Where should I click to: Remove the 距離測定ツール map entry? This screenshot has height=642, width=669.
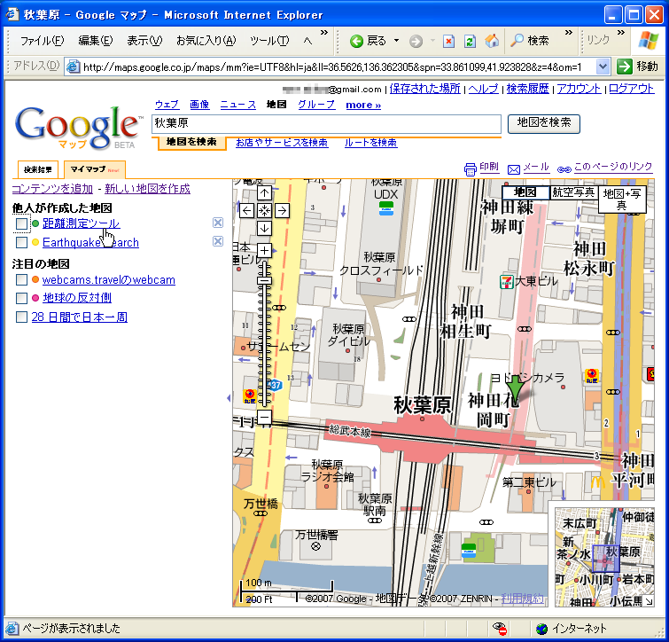218,223
